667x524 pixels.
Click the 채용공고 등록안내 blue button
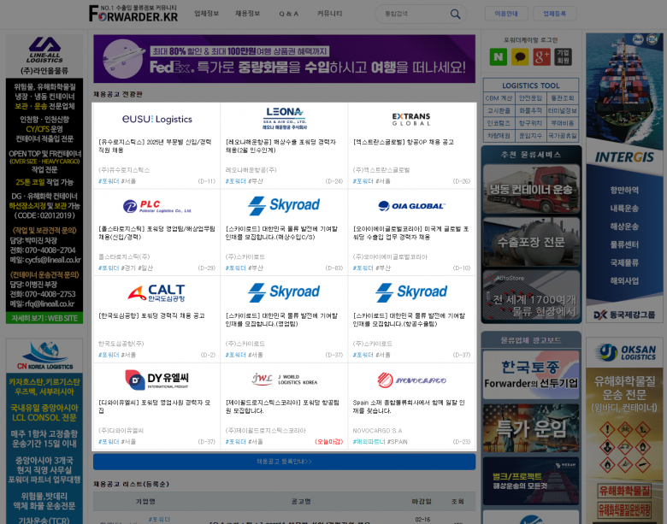[x=284, y=462]
